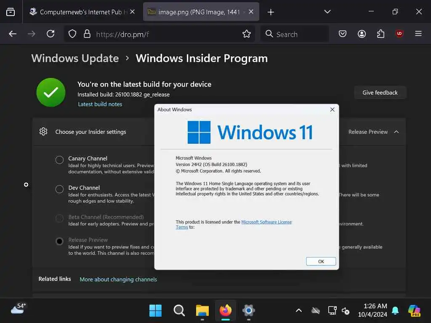Image resolution: width=431 pixels, height=323 pixels.
Task: Go back using the browser back arrow
Action: point(13,34)
